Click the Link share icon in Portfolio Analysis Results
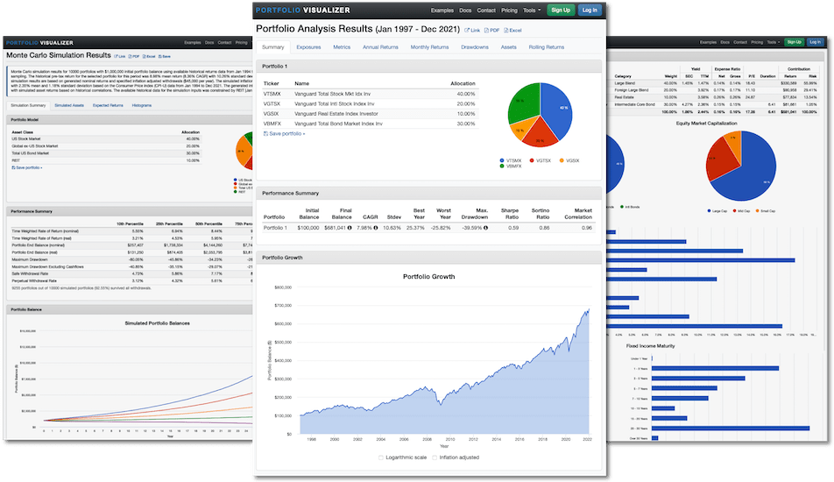This screenshot has height=482, width=834. tap(467, 31)
